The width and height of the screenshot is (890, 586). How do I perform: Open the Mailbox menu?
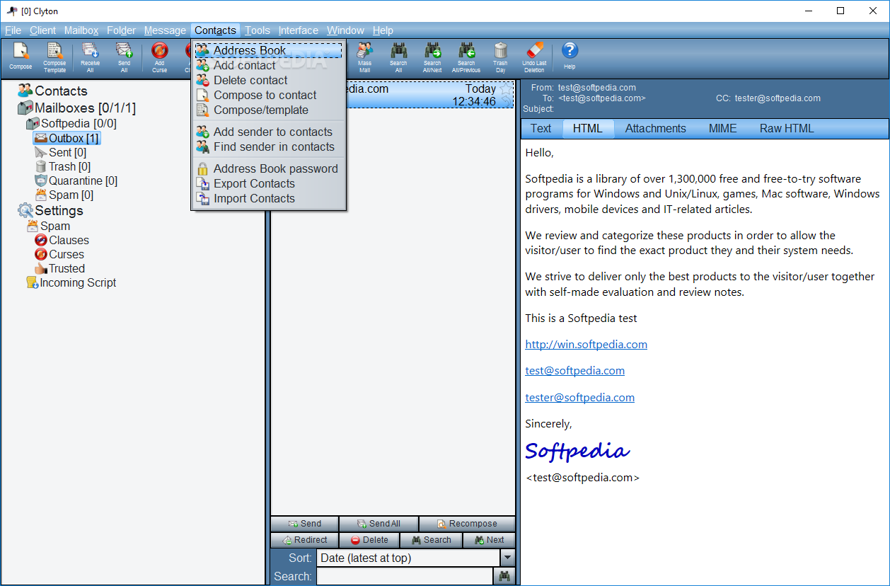click(x=81, y=30)
